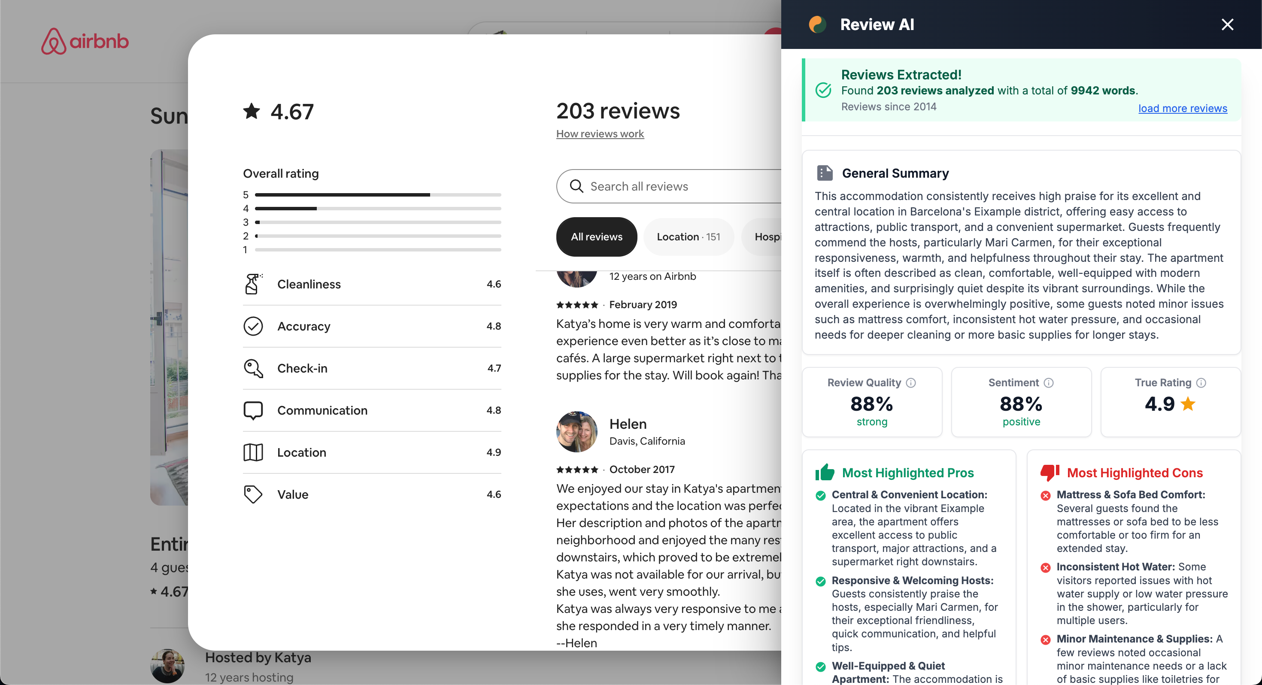
Task: Click the Check-in key icon
Action: (x=253, y=368)
